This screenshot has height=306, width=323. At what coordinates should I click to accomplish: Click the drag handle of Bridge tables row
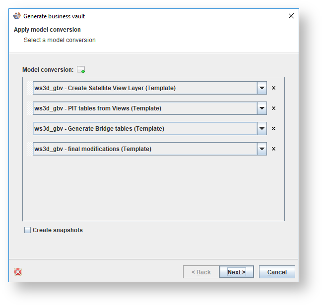pyautogui.click(x=29, y=129)
